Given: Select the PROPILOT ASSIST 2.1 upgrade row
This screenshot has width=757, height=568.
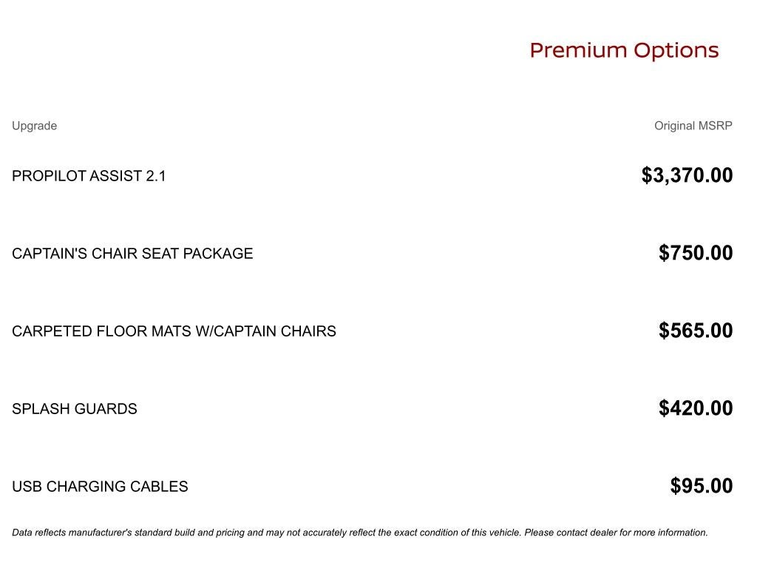Looking at the screenshot, I should [x=89, y=176].
